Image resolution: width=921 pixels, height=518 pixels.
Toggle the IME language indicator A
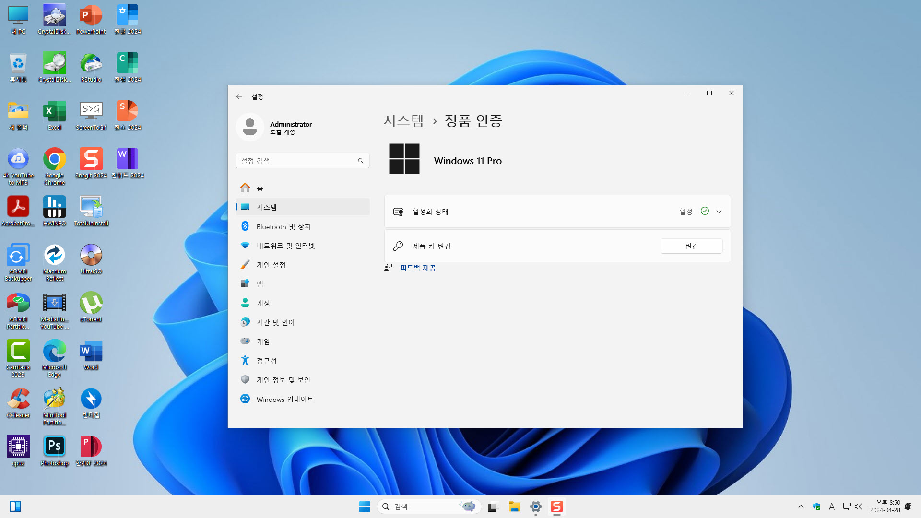(x=832, y=506)
